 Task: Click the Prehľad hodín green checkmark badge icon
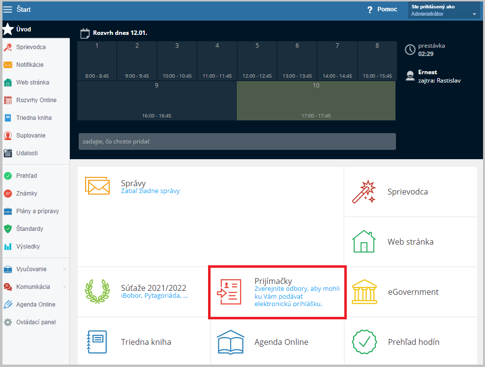(x=364, y=342)
